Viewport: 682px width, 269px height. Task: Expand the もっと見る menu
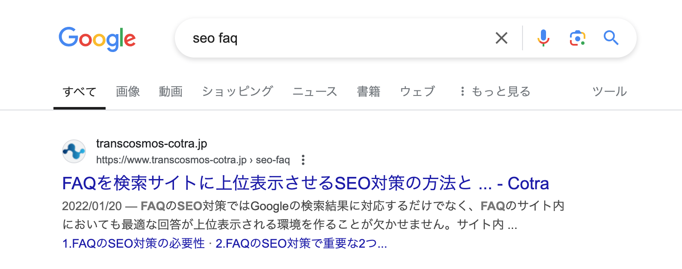[x=495, y=91]
